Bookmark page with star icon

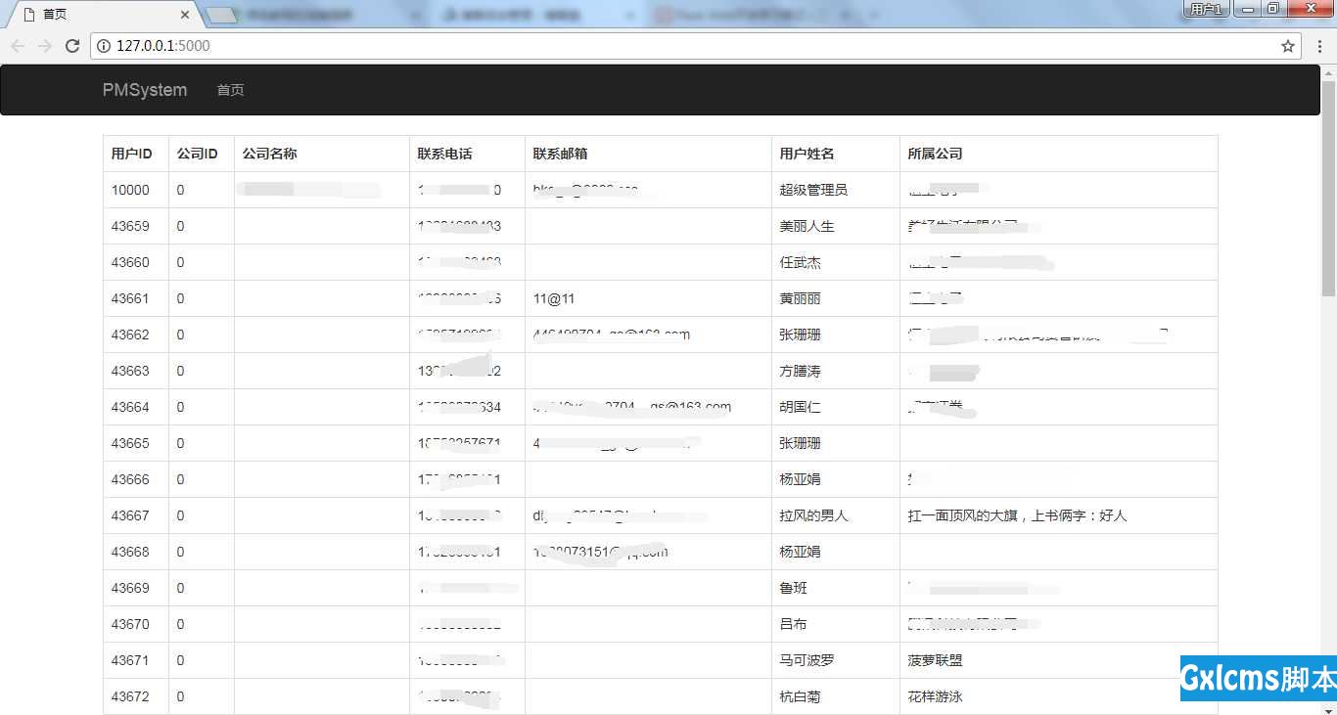click(1288, 46)
